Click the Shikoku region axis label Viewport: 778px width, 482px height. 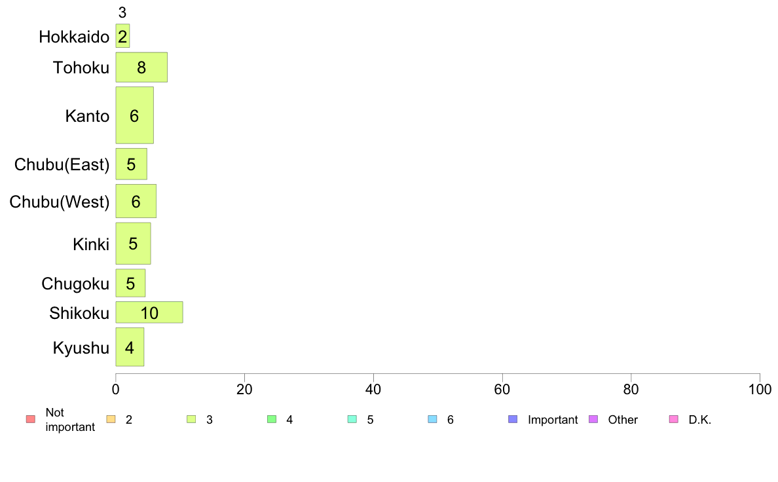[x=79, y=313]
